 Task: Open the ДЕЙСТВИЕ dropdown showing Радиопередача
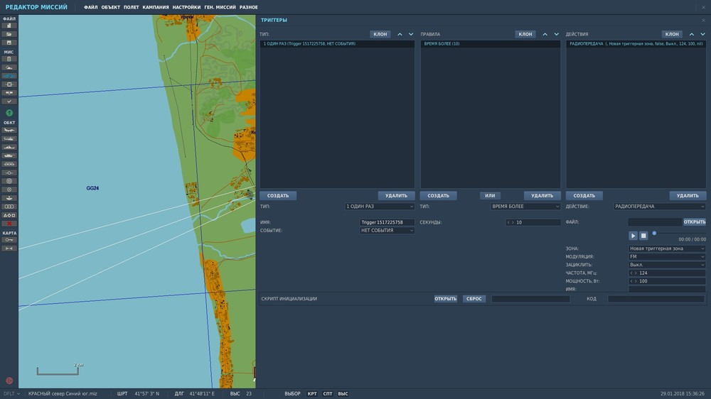[659, 207]
